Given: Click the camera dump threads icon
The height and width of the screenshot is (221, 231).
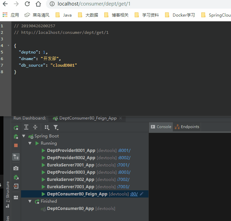Looking at the screenshot, I should coord(16,168).
